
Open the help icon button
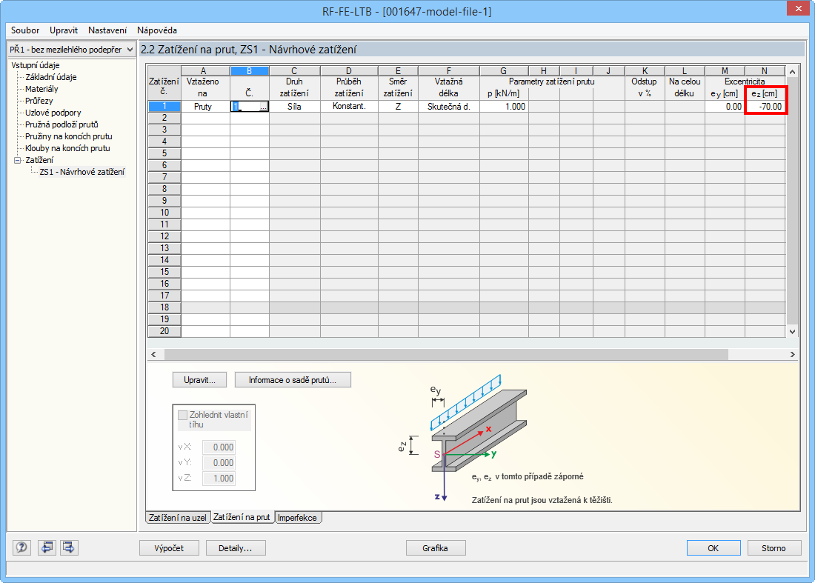[x=21, y=547]
